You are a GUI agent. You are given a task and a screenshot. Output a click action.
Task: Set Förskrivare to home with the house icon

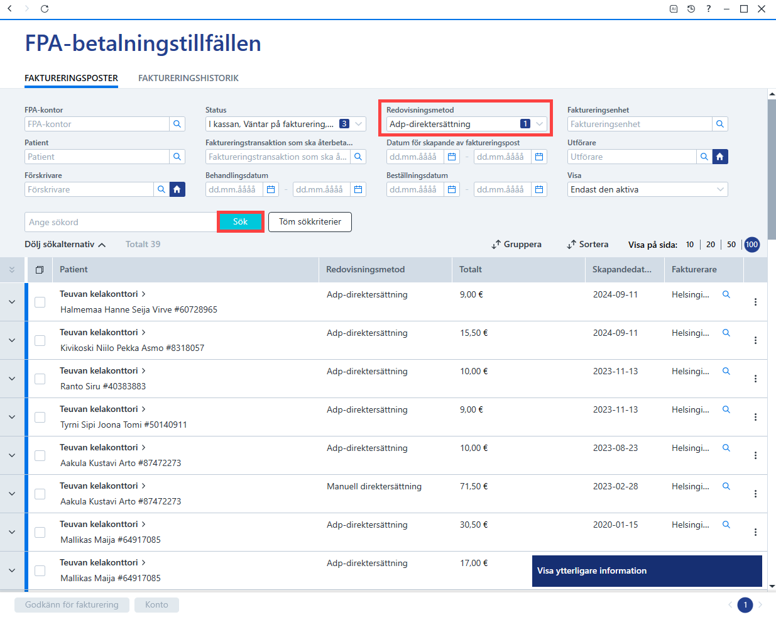click(x=177, y=189)
